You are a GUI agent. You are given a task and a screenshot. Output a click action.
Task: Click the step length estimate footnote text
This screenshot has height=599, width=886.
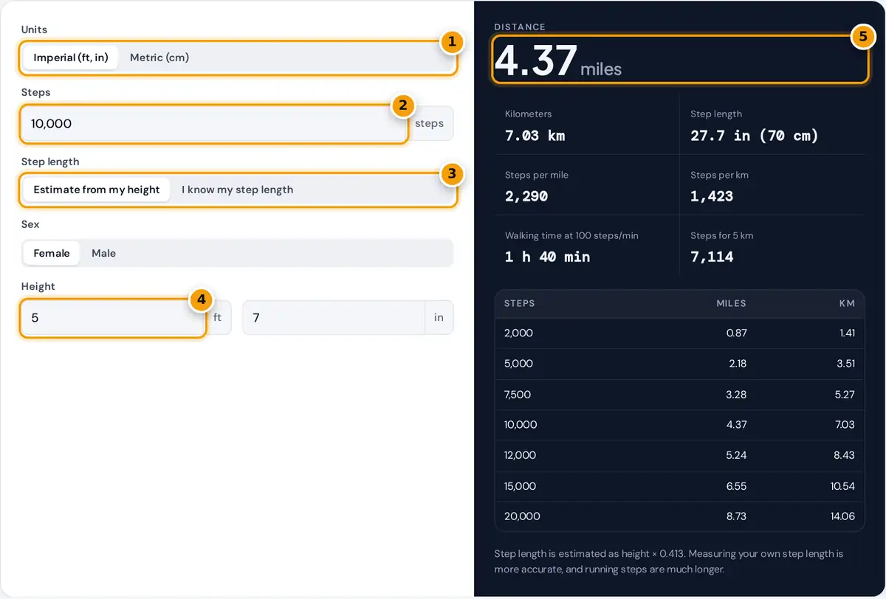point(669,561)
